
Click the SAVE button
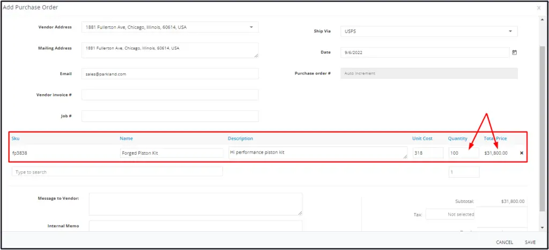[530, 243]
